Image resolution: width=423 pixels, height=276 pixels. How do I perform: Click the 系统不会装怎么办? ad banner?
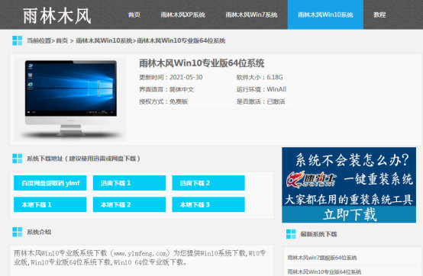tap(349, 185)
